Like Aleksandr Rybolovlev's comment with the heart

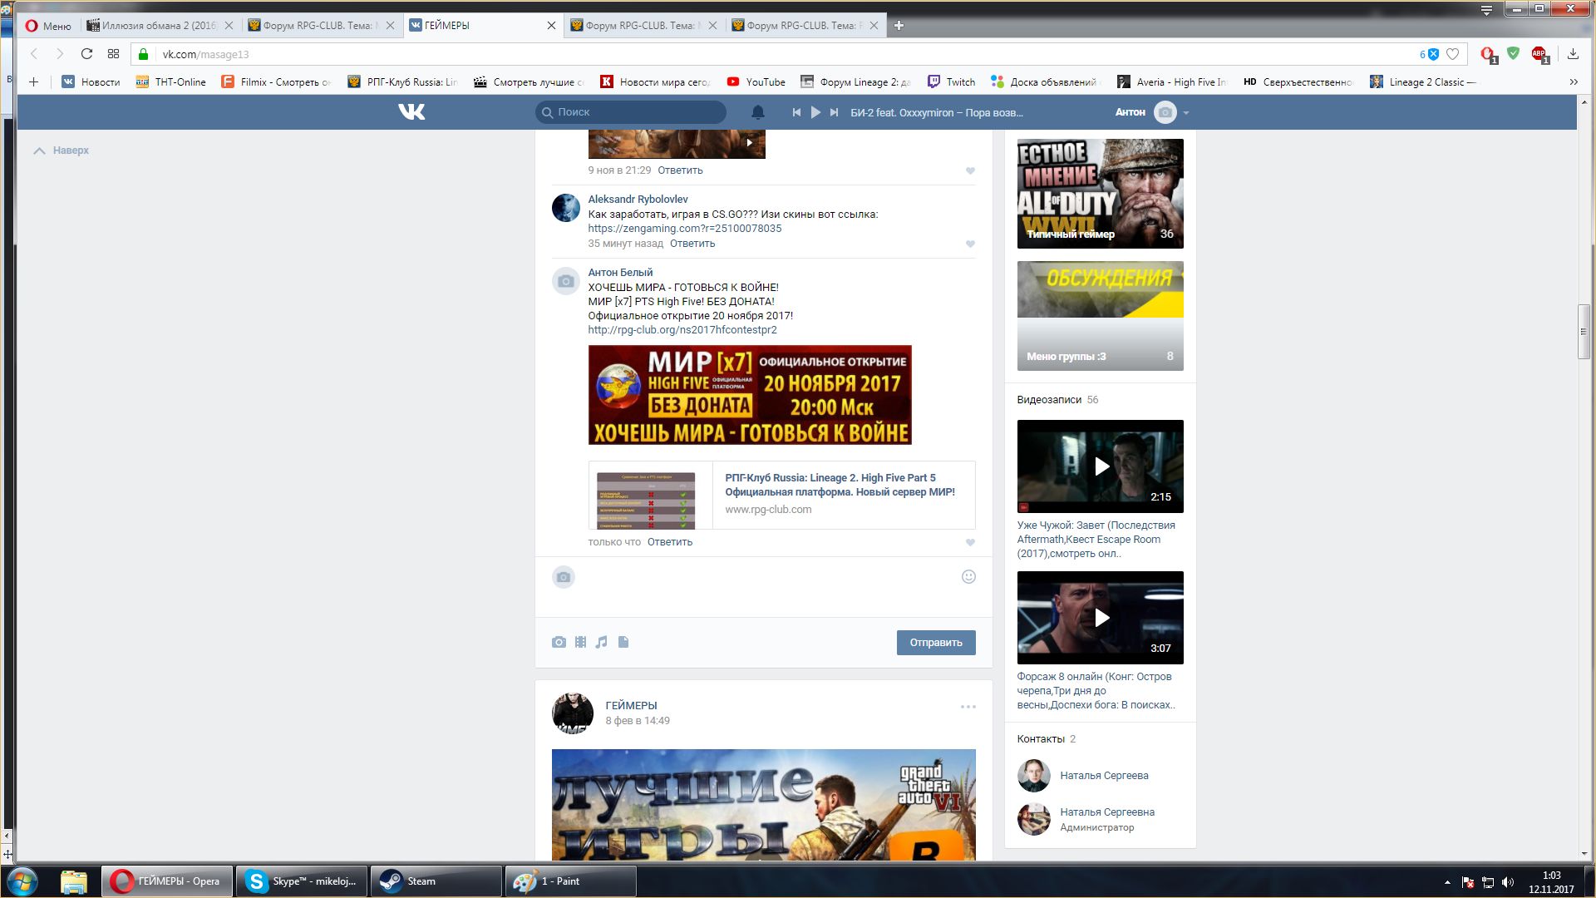point(970,244)
